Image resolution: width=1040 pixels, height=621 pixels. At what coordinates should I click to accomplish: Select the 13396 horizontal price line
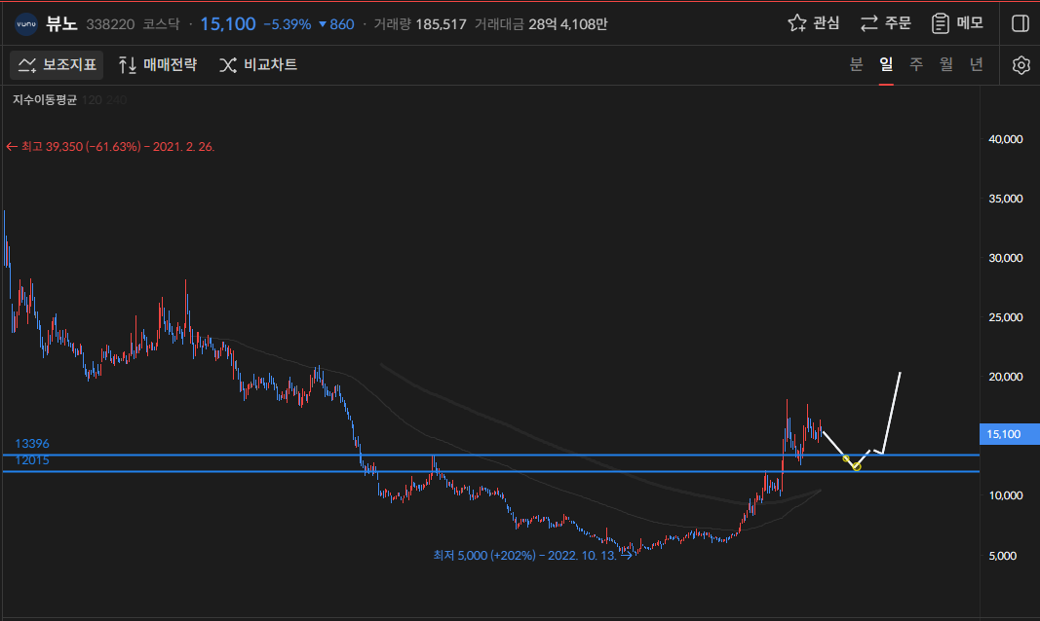487,455
